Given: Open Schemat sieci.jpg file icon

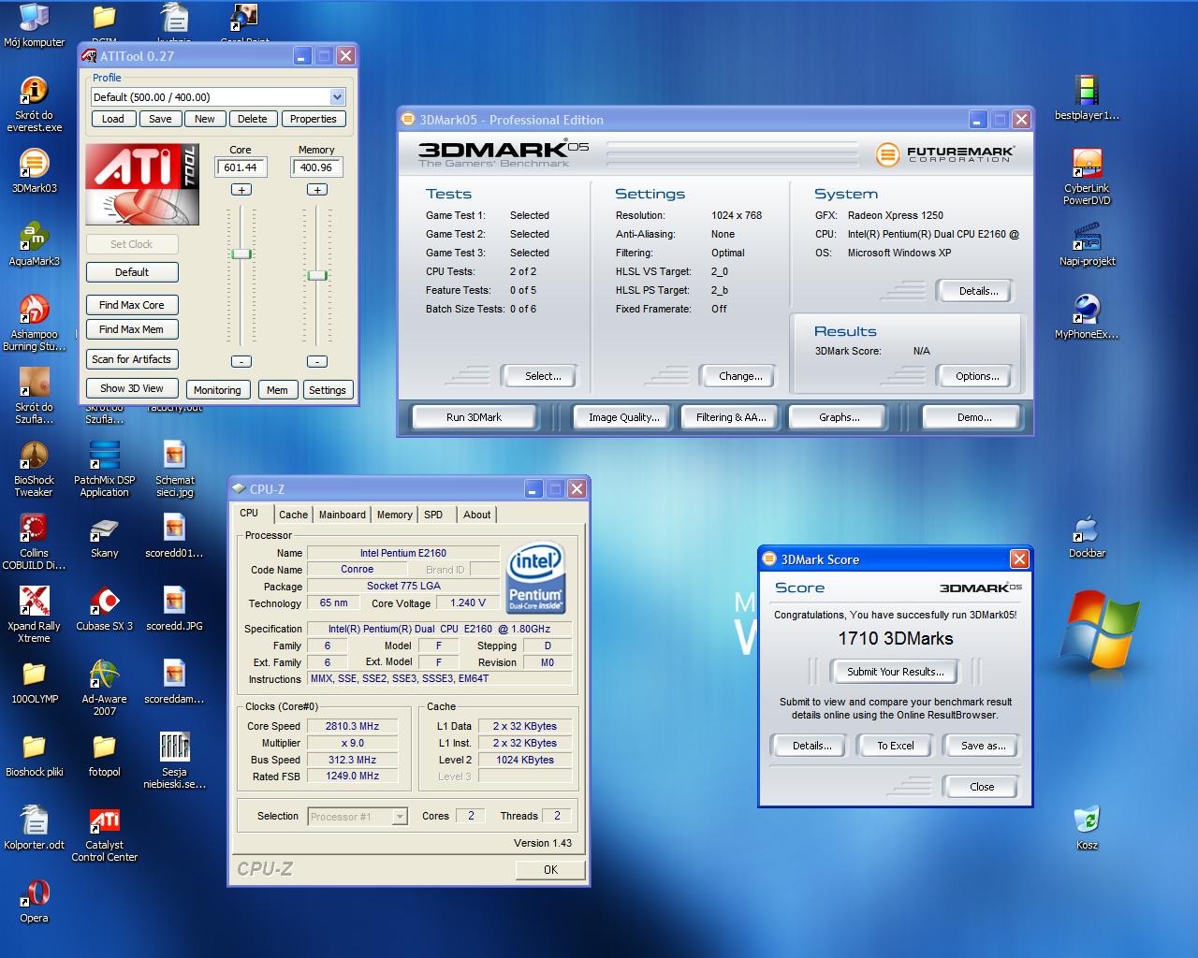Looking at the screenshot, I should pos(175,469).
